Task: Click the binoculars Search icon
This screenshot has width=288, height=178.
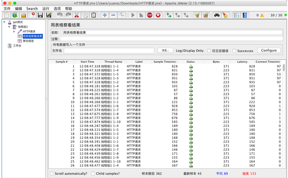Action: [217, 15]
